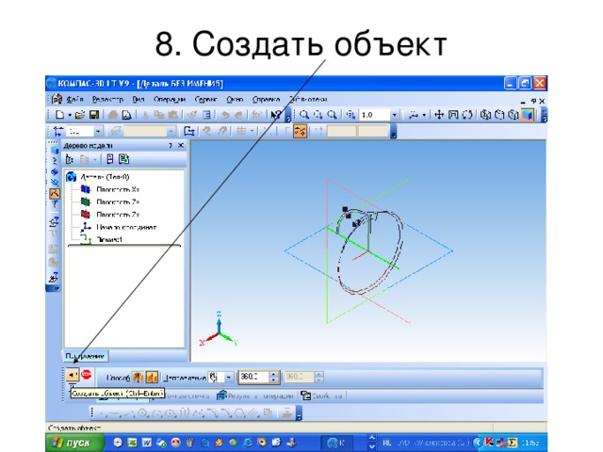Open the step combo box dropdown in second toolbar
The width and height of the screenshot is (603, 452).
click(x=98, y=131)
